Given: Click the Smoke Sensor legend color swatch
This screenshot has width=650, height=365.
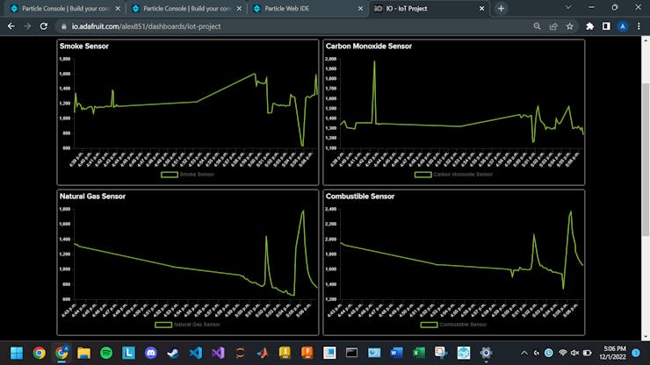Looking at the screenshot, I should coord(170,175).
